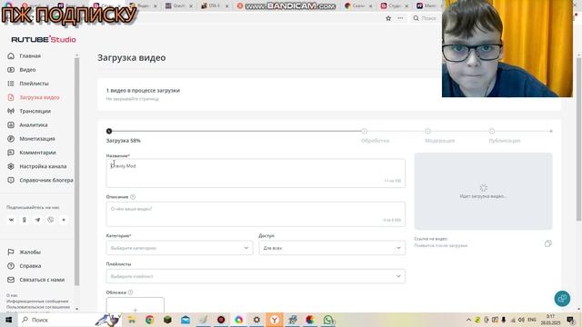Open the Settings gear in the taskbar
The width and height of the screenshot is (582, 327).
coord(256,320)
